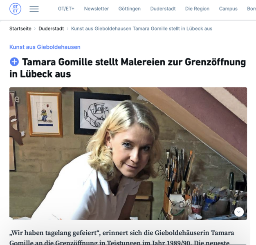The height and width of the screenshot is (245, 256).
Task: Click the article's main photo
Action: [x=128, y=154]
